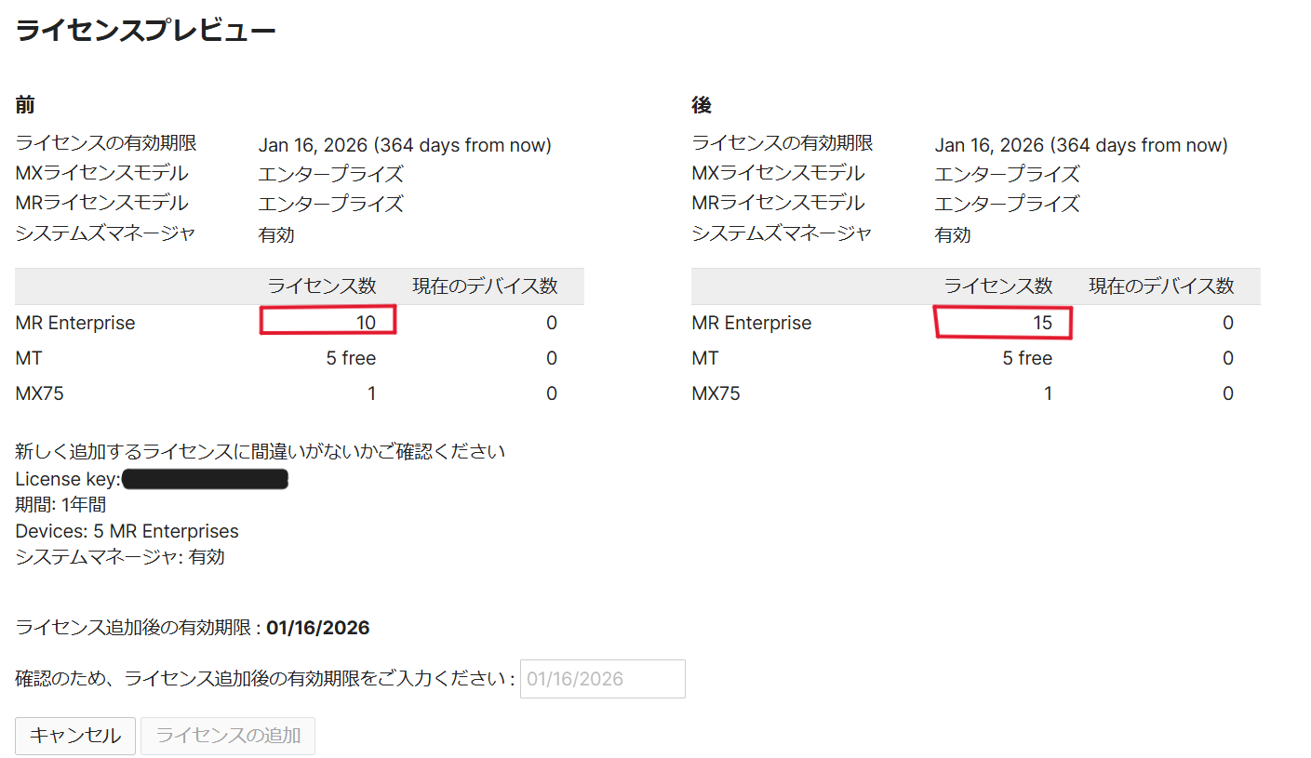Click the ライセンスプレビュー page title
The height and width of the screenshot is (758, 1311).
pos(144,29)
